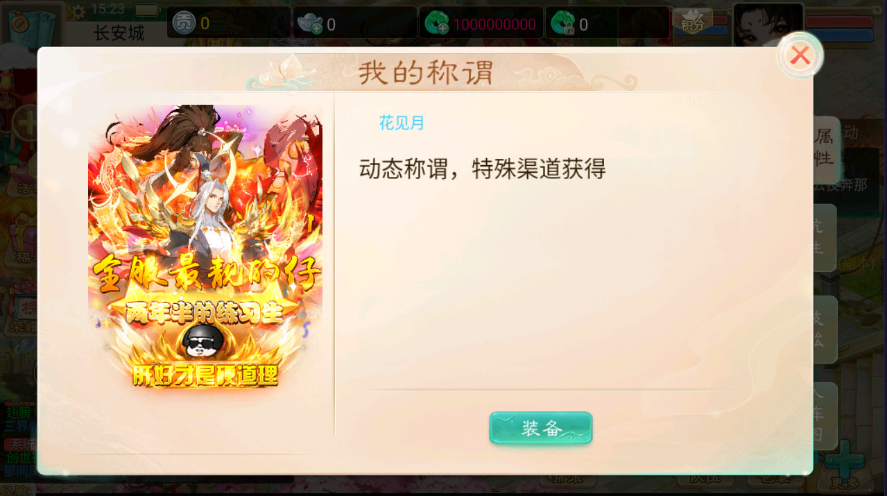Image resolution: width=887 pixels, height=496 pixels.
Task: Click the 装备 button to equip title
Action: (x=541, y=428)
